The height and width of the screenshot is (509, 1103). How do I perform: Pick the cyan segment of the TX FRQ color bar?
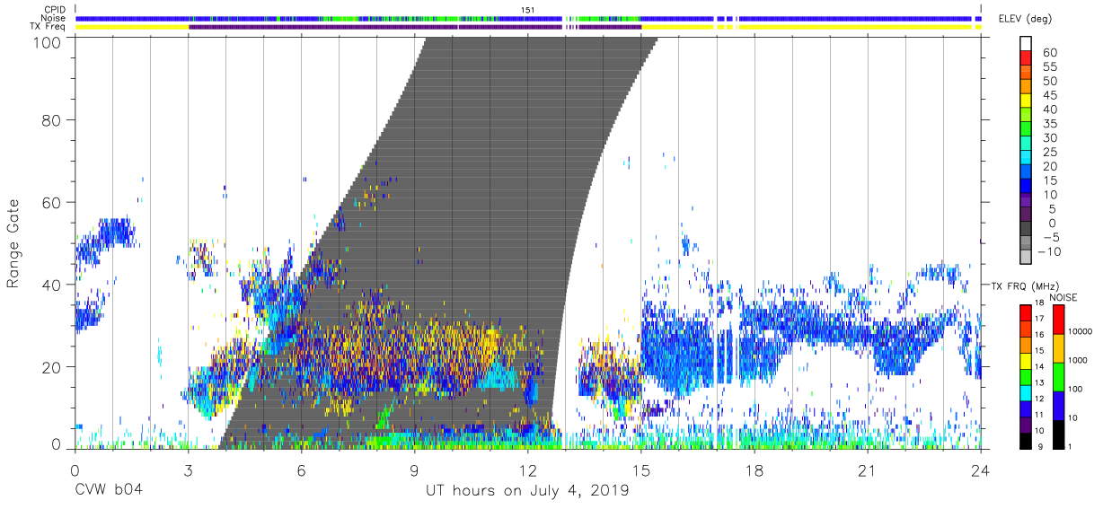point(1025,393)
